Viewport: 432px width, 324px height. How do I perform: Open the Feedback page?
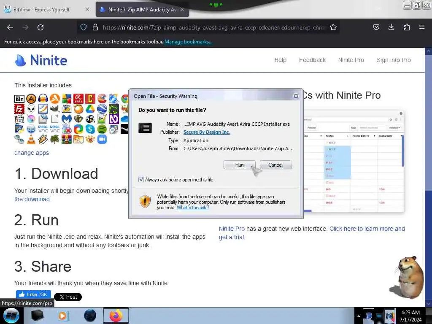pyautogui.click(x=312, y=60)
